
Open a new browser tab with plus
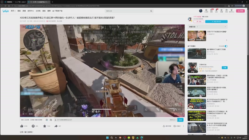pos(52,2)
